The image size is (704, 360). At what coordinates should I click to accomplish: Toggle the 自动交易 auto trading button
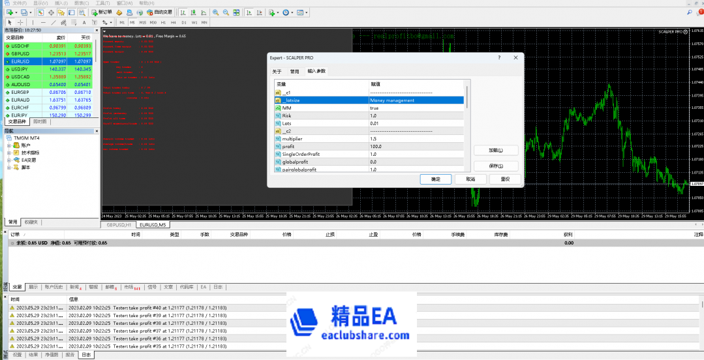coord(156,12)
